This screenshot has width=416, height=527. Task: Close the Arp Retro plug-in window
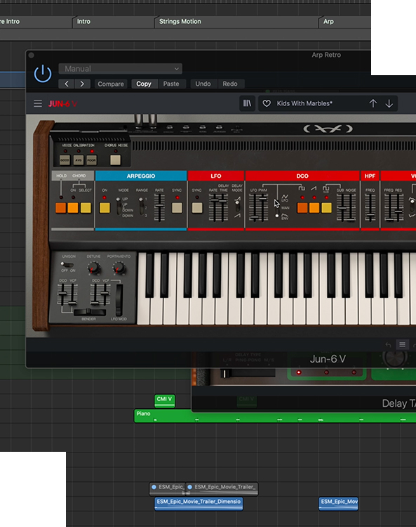(x=31, y=55)
